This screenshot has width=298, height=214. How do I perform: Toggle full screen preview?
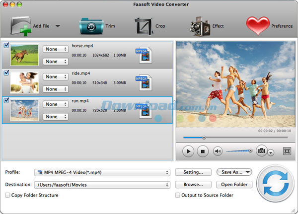(287, 151)
